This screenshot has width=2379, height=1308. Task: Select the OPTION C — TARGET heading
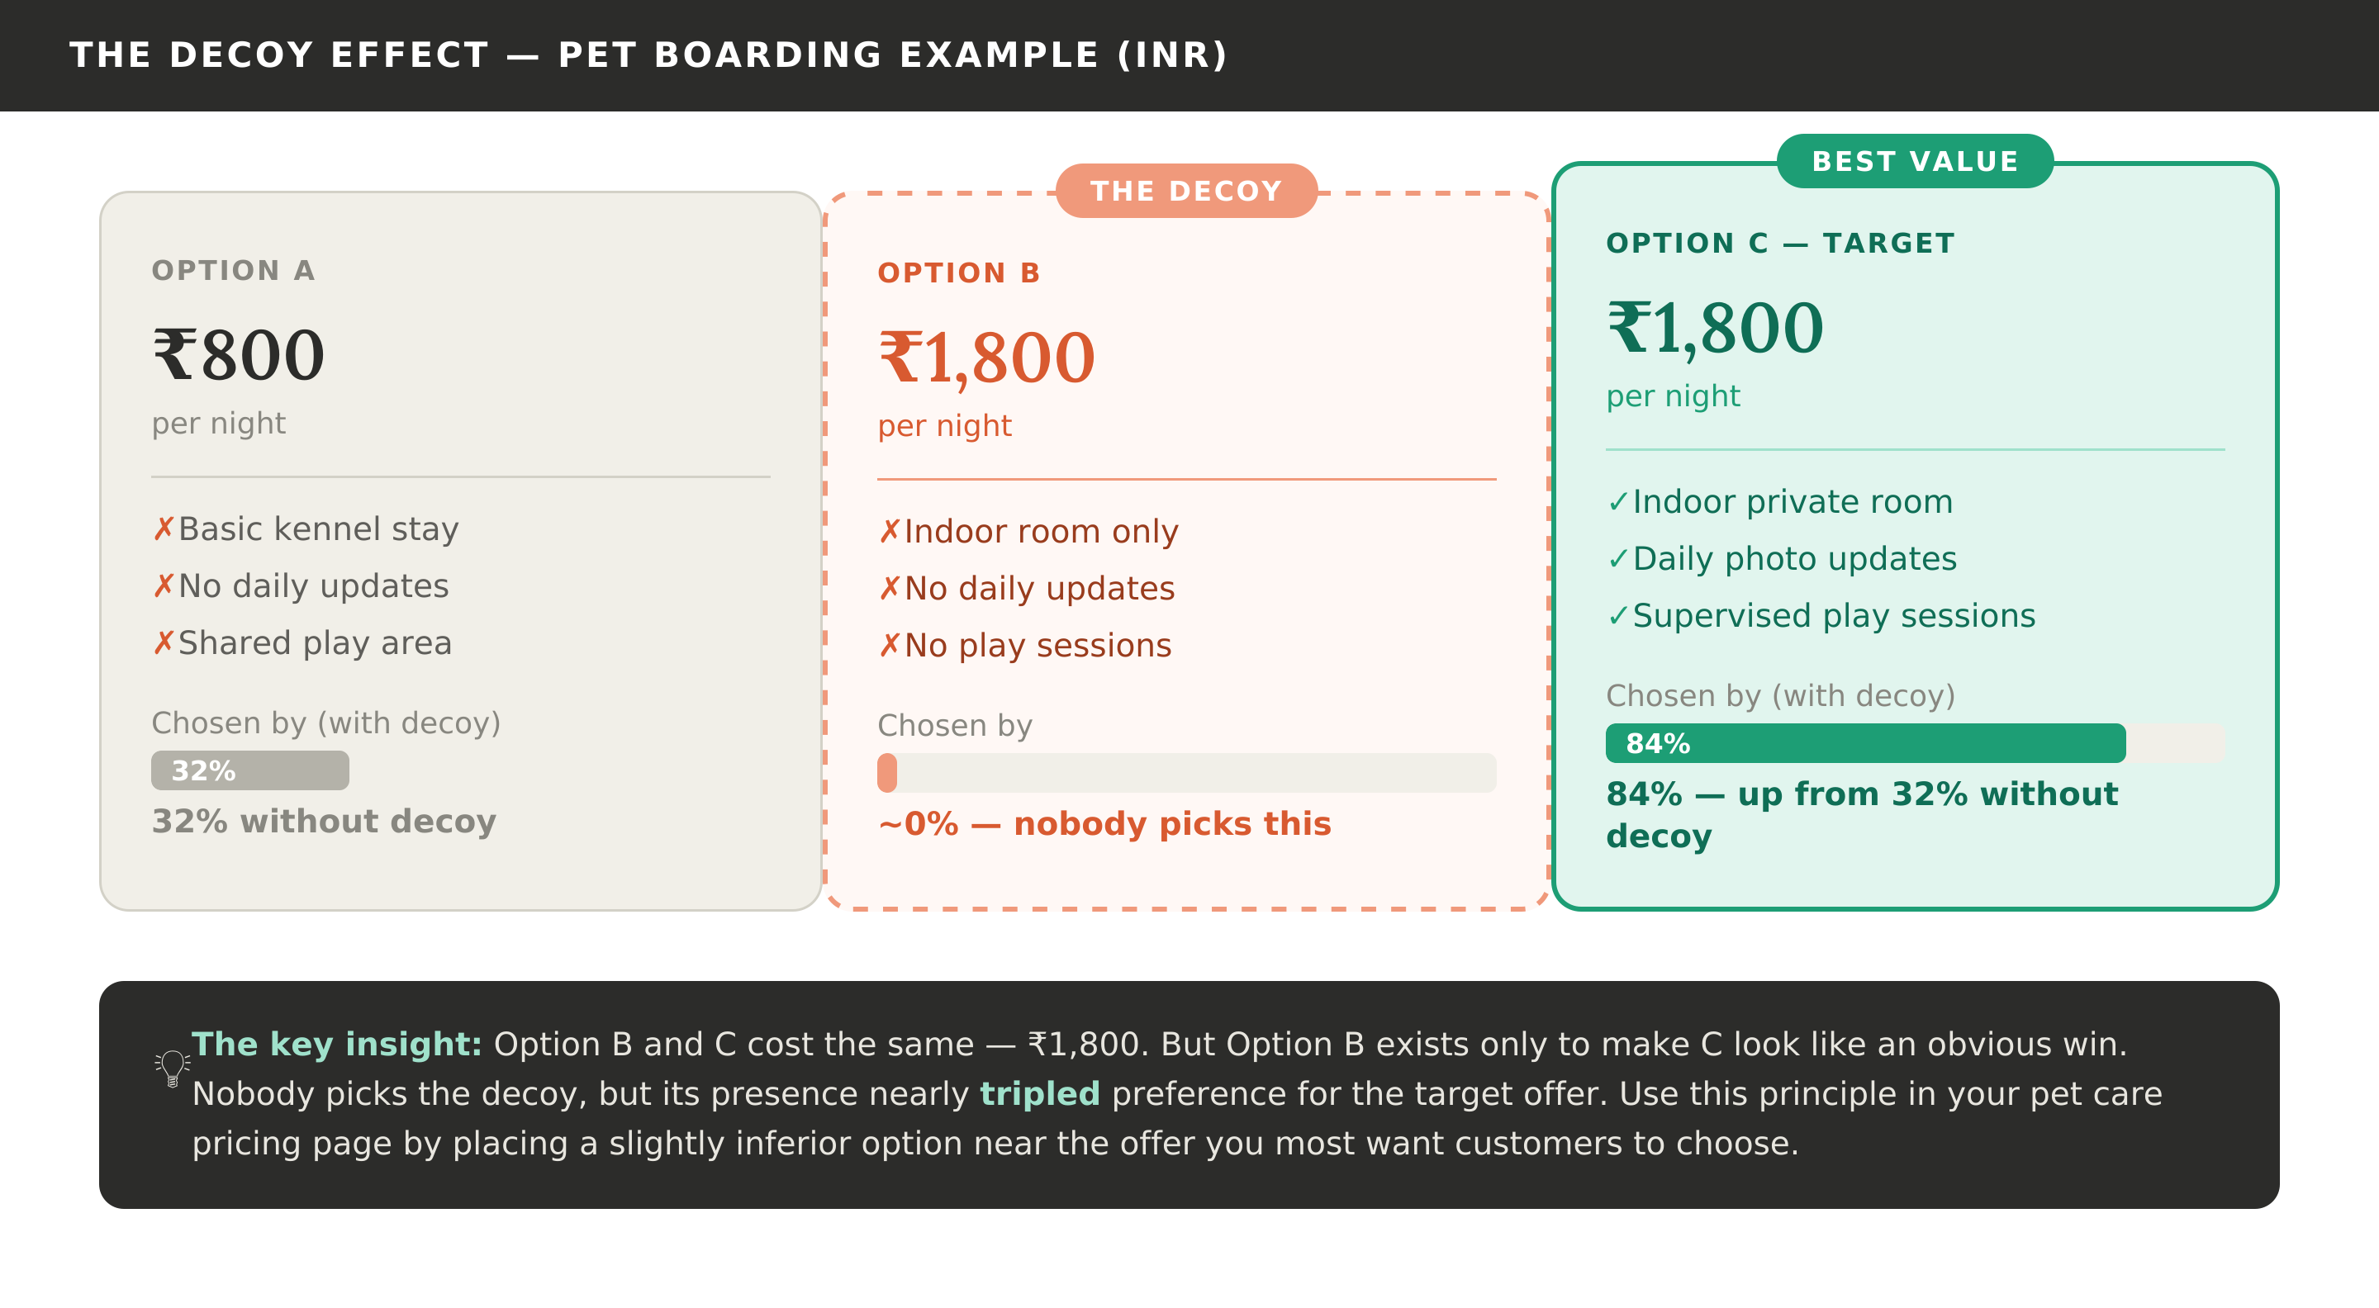pyautogui.click(x=1779, y=244)
